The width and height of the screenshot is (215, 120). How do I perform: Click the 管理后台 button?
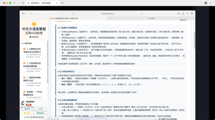(41, 113)
